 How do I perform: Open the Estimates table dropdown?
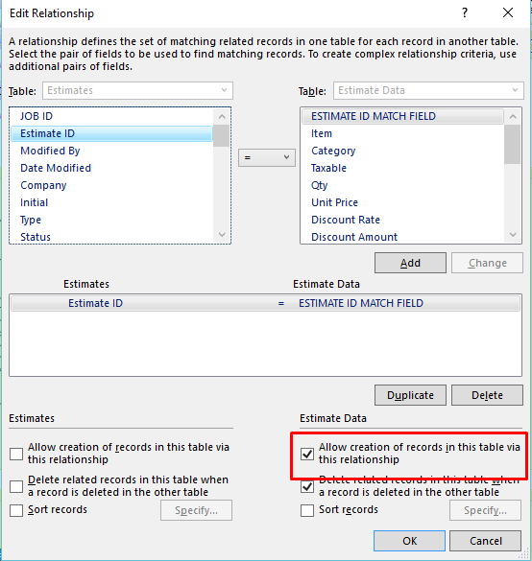click(137, 90)
